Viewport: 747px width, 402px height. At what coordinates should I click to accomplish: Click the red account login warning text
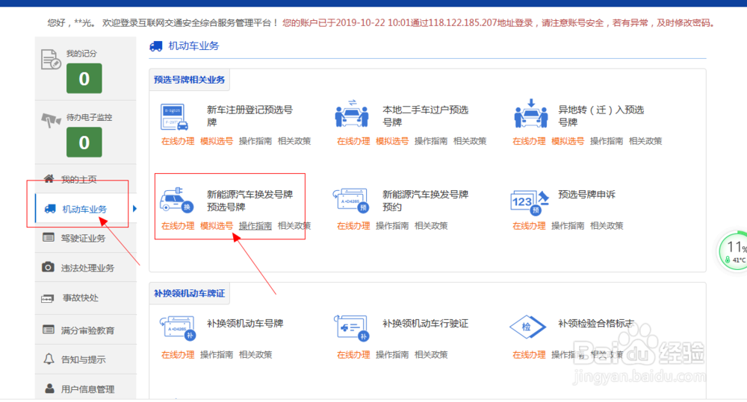pos(498,23)
